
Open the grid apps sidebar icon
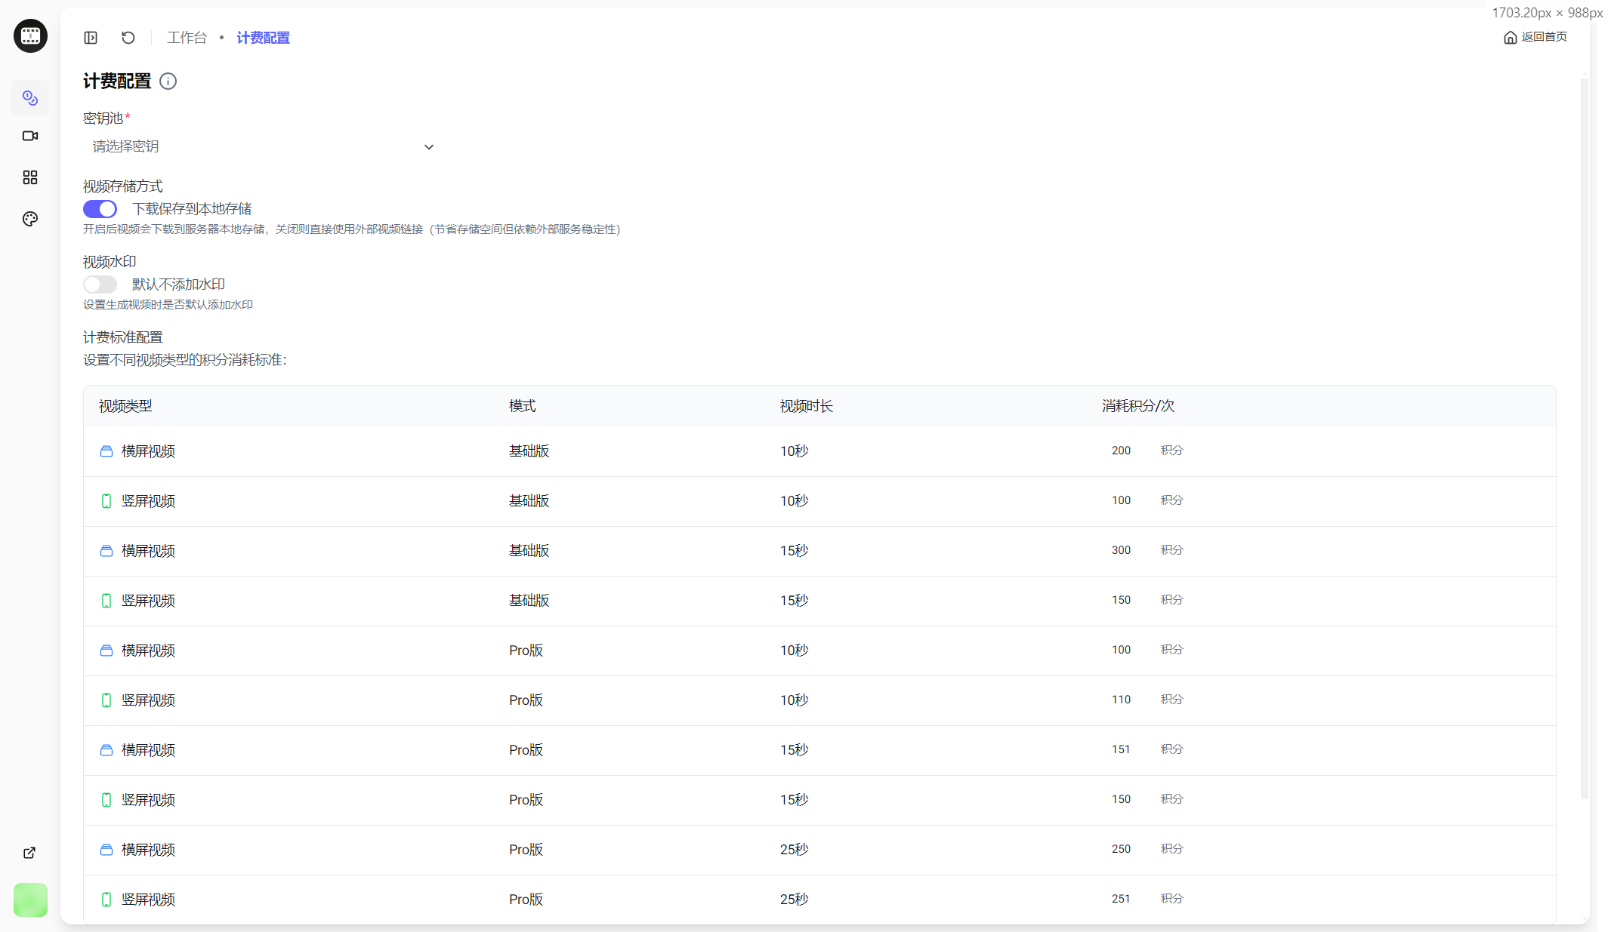30,177
